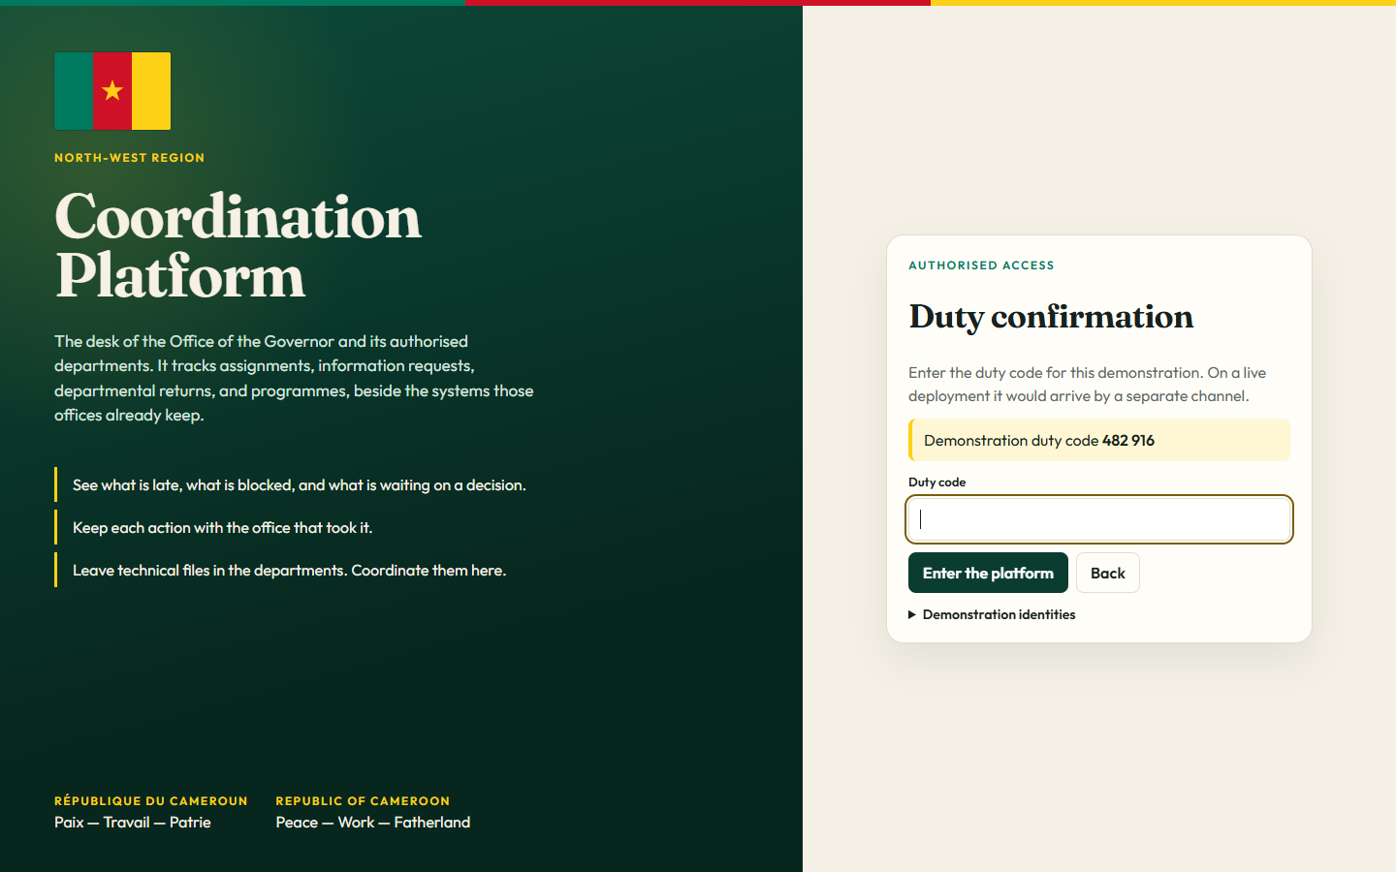Image resolution: width=1396 pixels, height=872 pixels.
Task: Click the NORTH-WEST REGION label
Action: tap(130, 158)
